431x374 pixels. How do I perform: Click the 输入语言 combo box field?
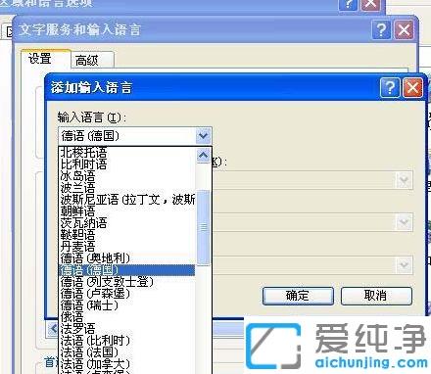[135, 136]
